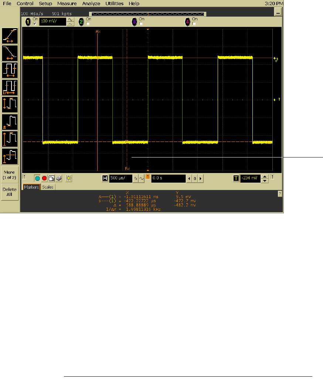
Task: Decrease channel 1 vertical scale with small-wave button
Action: tap(70, 24)
